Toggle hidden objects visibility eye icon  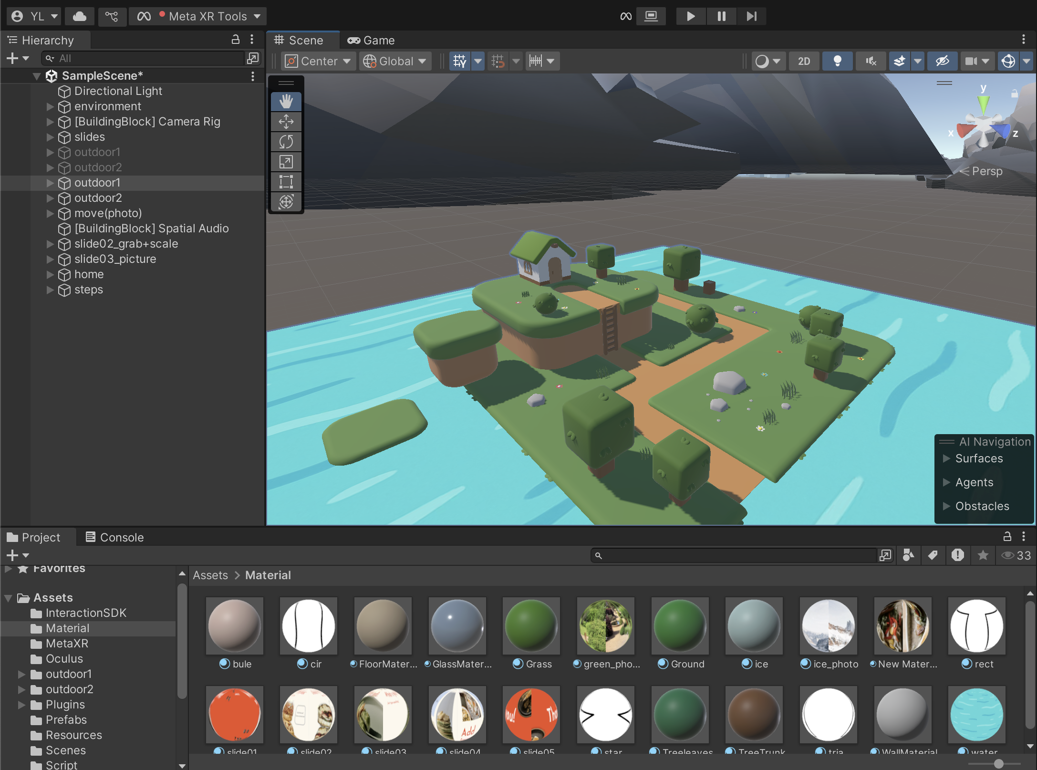942,61
